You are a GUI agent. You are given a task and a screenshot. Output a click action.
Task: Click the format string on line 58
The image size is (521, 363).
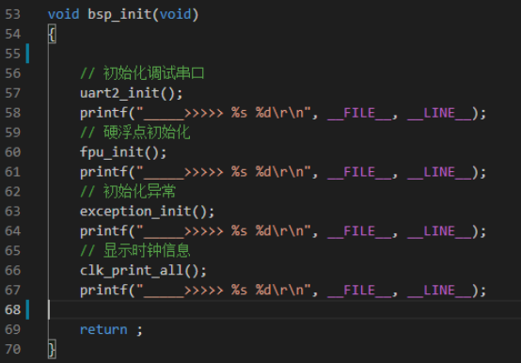click(x=224, y=113)
